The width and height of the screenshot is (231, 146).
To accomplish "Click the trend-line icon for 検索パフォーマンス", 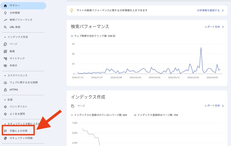I will tap(5, 20).
